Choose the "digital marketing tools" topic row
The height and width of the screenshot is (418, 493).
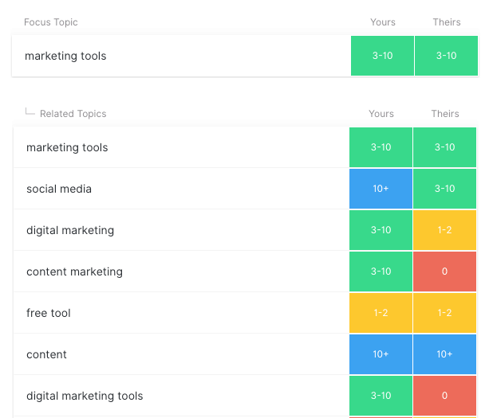[x=85, y=396]
